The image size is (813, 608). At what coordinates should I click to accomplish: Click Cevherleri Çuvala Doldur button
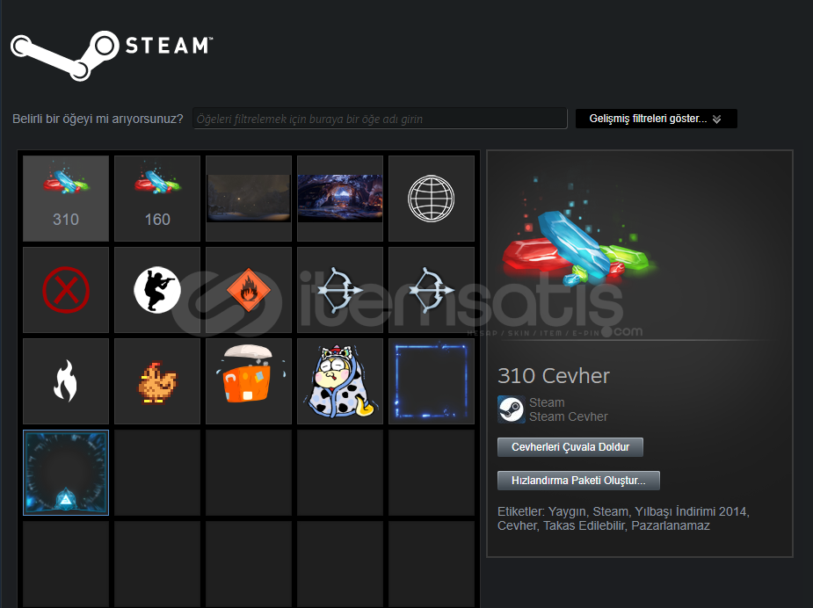pos(570,447)
